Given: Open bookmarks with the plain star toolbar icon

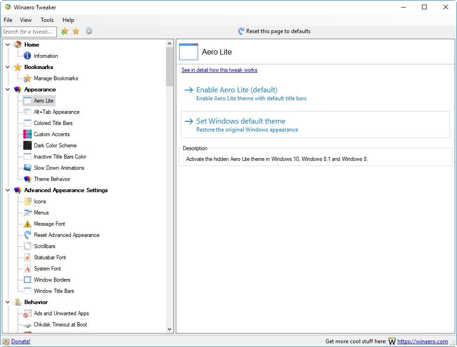Looking at the screenshot, I should (76, 31).
